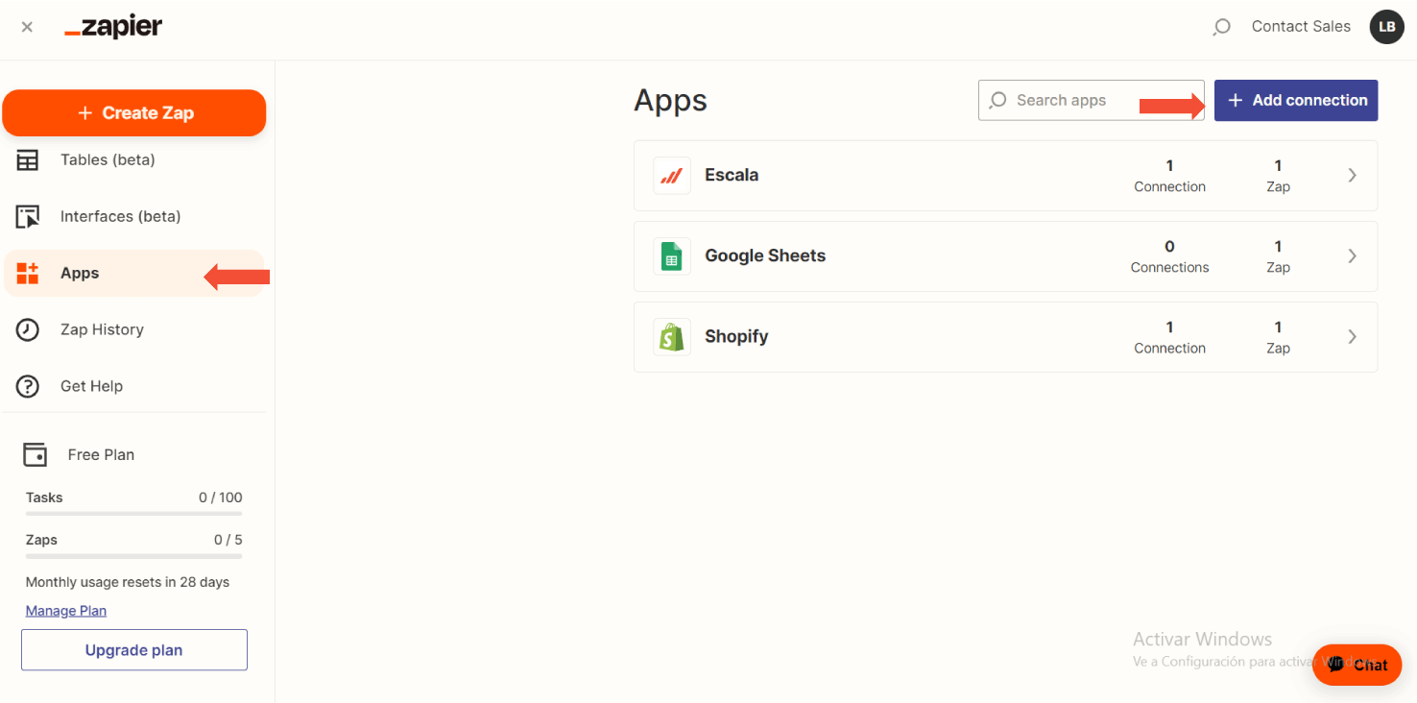1417x703 pixels.
Task: Expand the Escala row chevron
Action: 1352,176
